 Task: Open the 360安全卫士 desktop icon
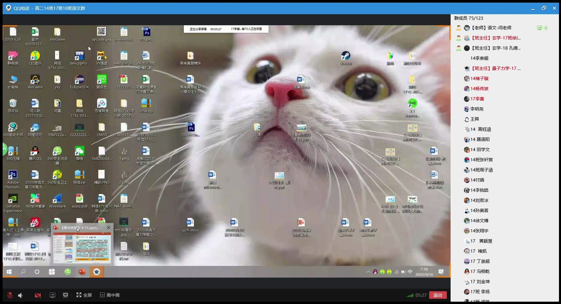coord(57,177)
